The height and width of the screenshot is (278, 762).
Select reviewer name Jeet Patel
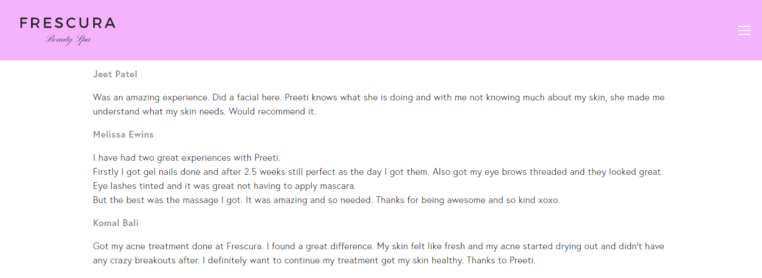(x=115, y=74)
